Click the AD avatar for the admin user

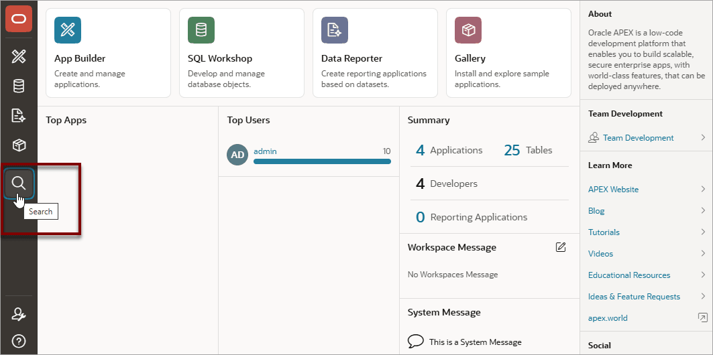coord(237,155)
